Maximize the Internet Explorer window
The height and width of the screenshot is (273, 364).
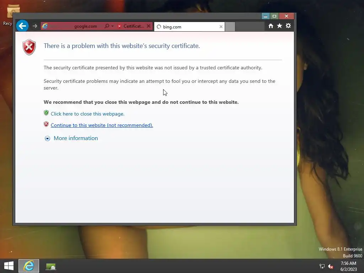pos(274,16)
